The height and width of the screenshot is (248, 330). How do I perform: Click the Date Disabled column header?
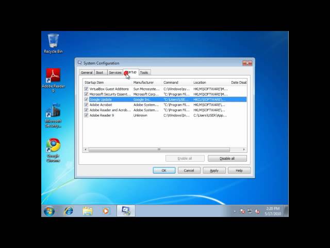click(238, 83)
